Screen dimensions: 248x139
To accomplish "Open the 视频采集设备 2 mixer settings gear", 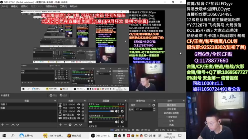I will click(122, 122).
